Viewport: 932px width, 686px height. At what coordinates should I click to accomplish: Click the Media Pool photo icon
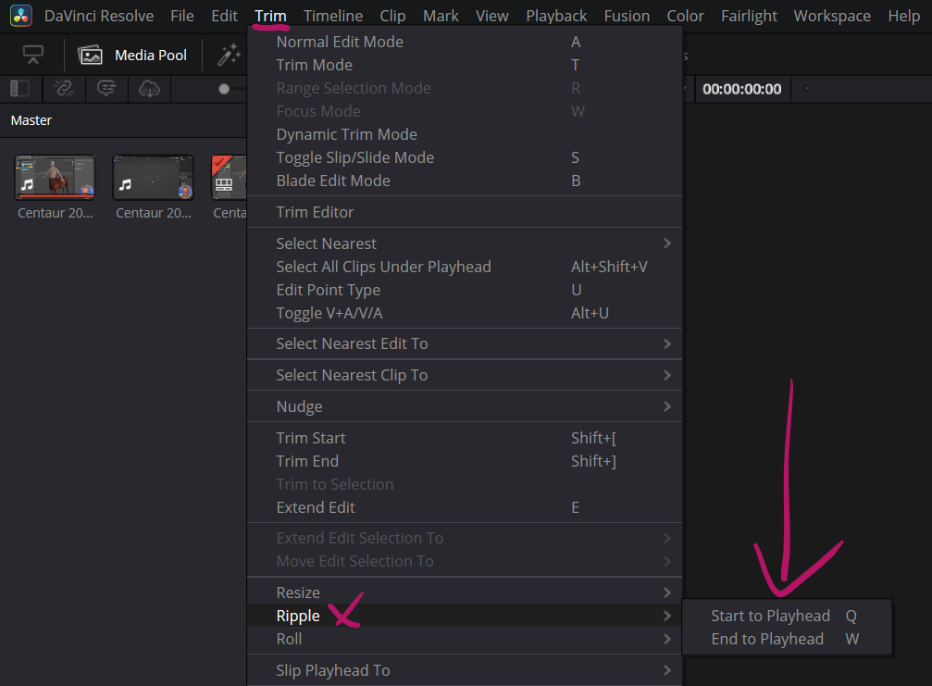pyautogui.click(x=91, y=56)
